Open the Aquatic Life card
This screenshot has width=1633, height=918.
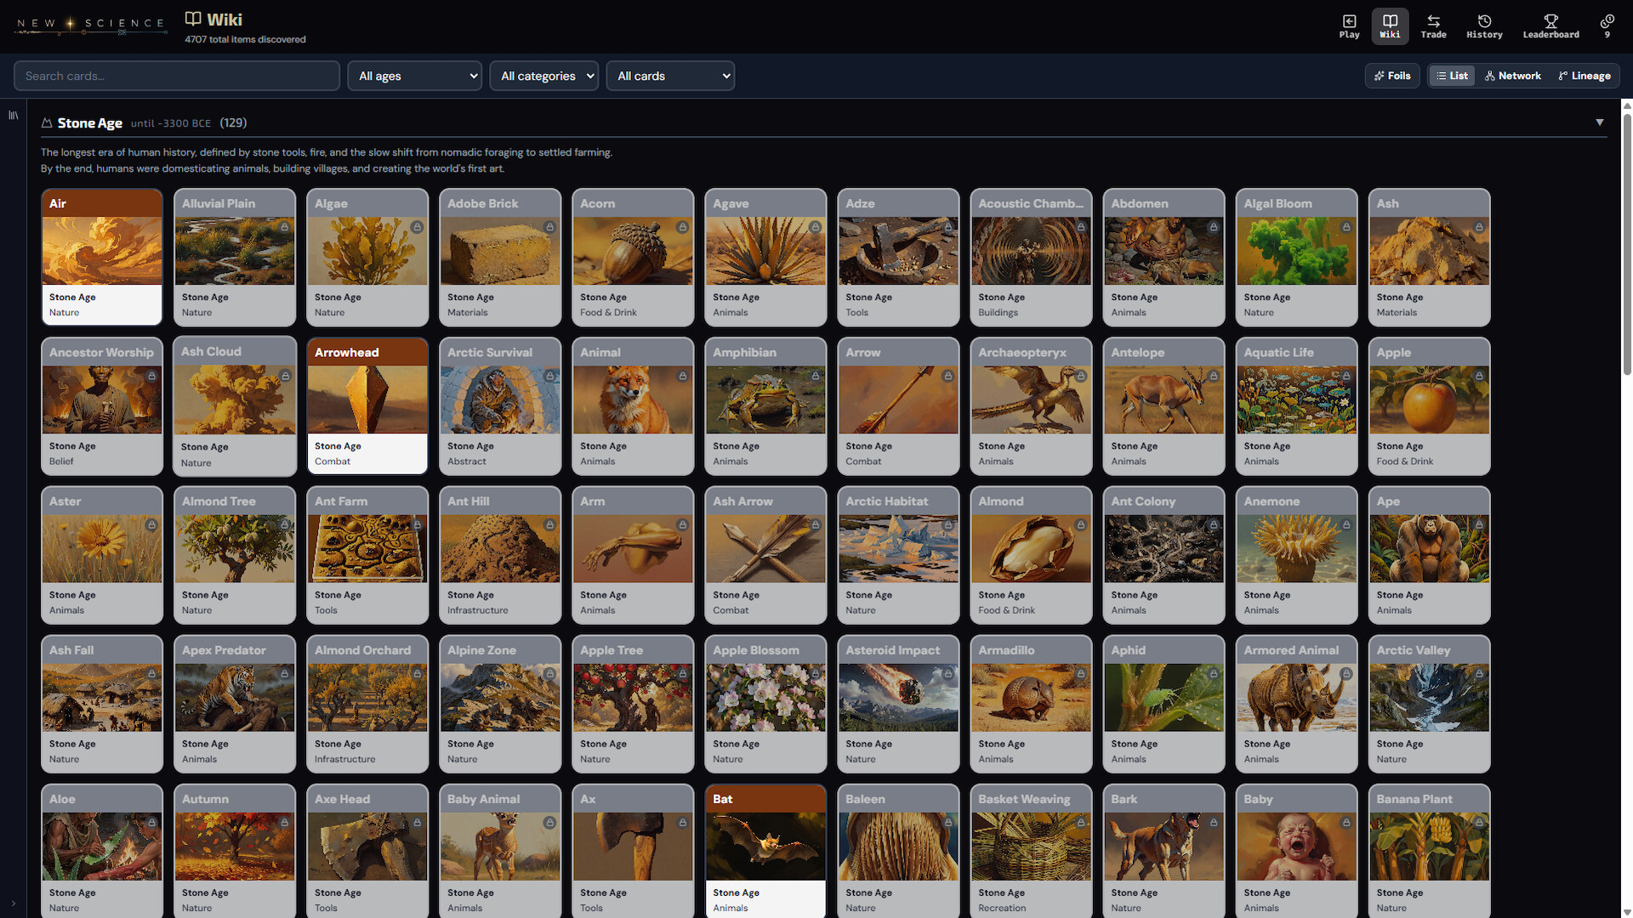pyautogui.click(x=1296, y=405)
